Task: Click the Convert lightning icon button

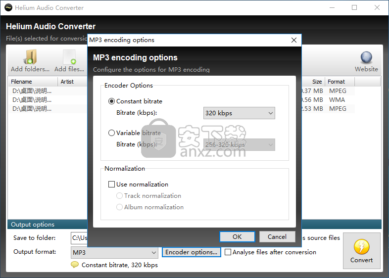Action: pyautogui.click(x=361, y=251)
